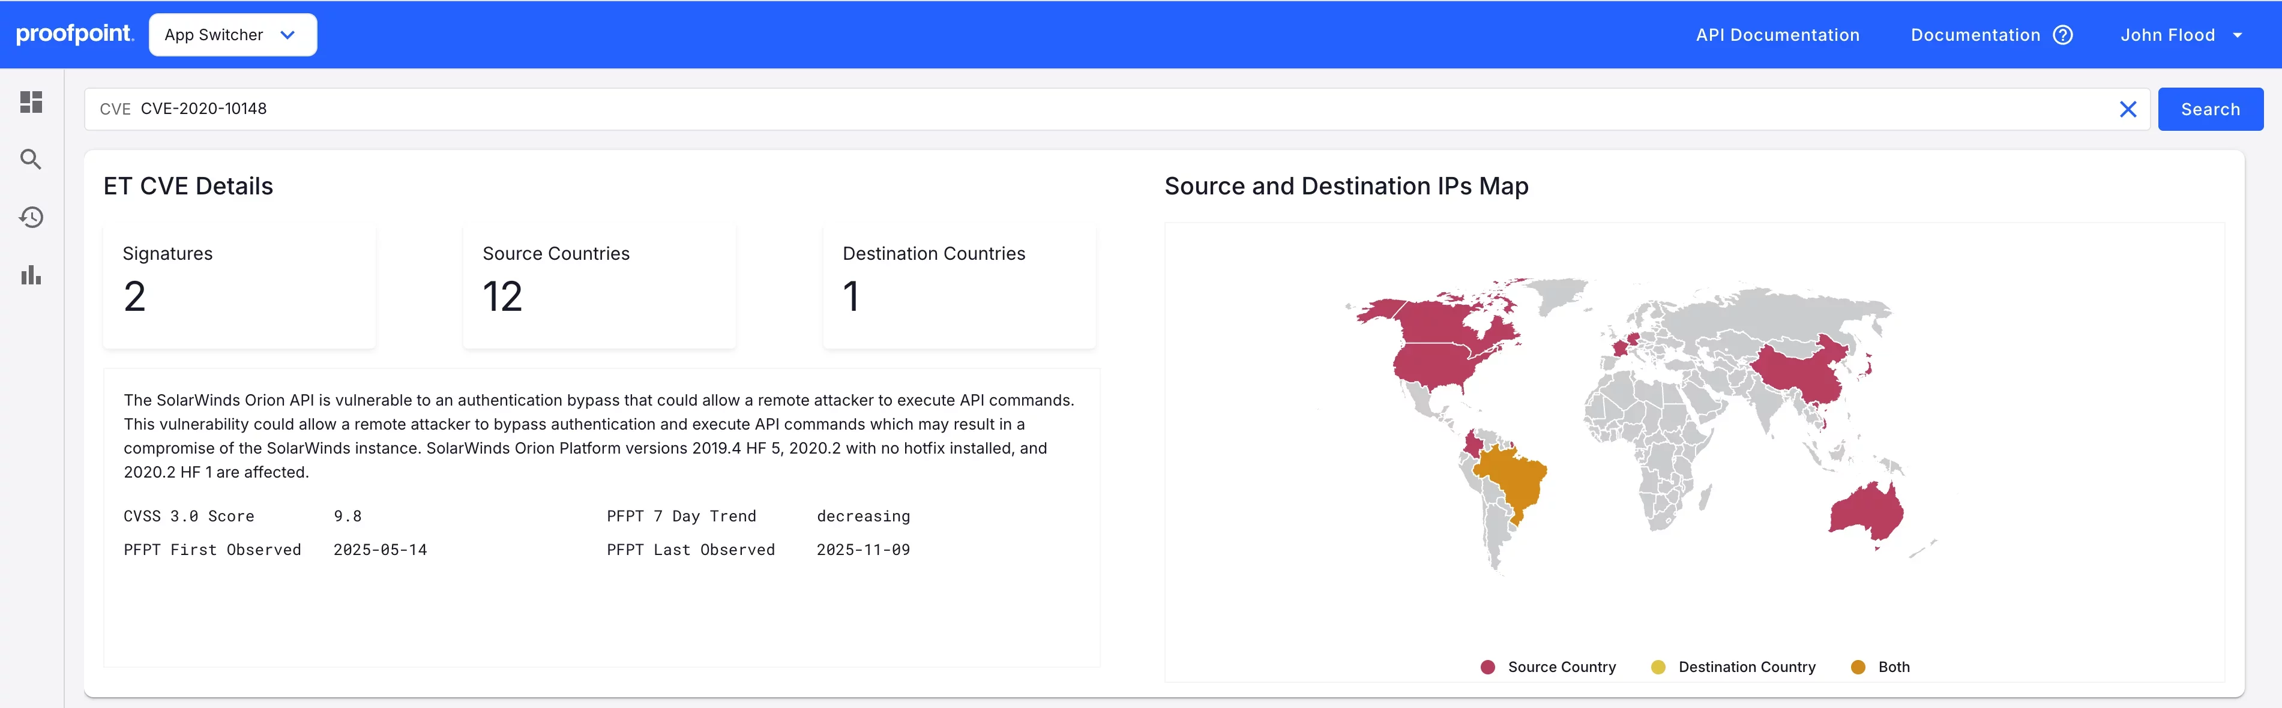Click the ET CVE Details heading
Screen dimensions: 2282x708
pyautogui.click(x=188, y=186)
